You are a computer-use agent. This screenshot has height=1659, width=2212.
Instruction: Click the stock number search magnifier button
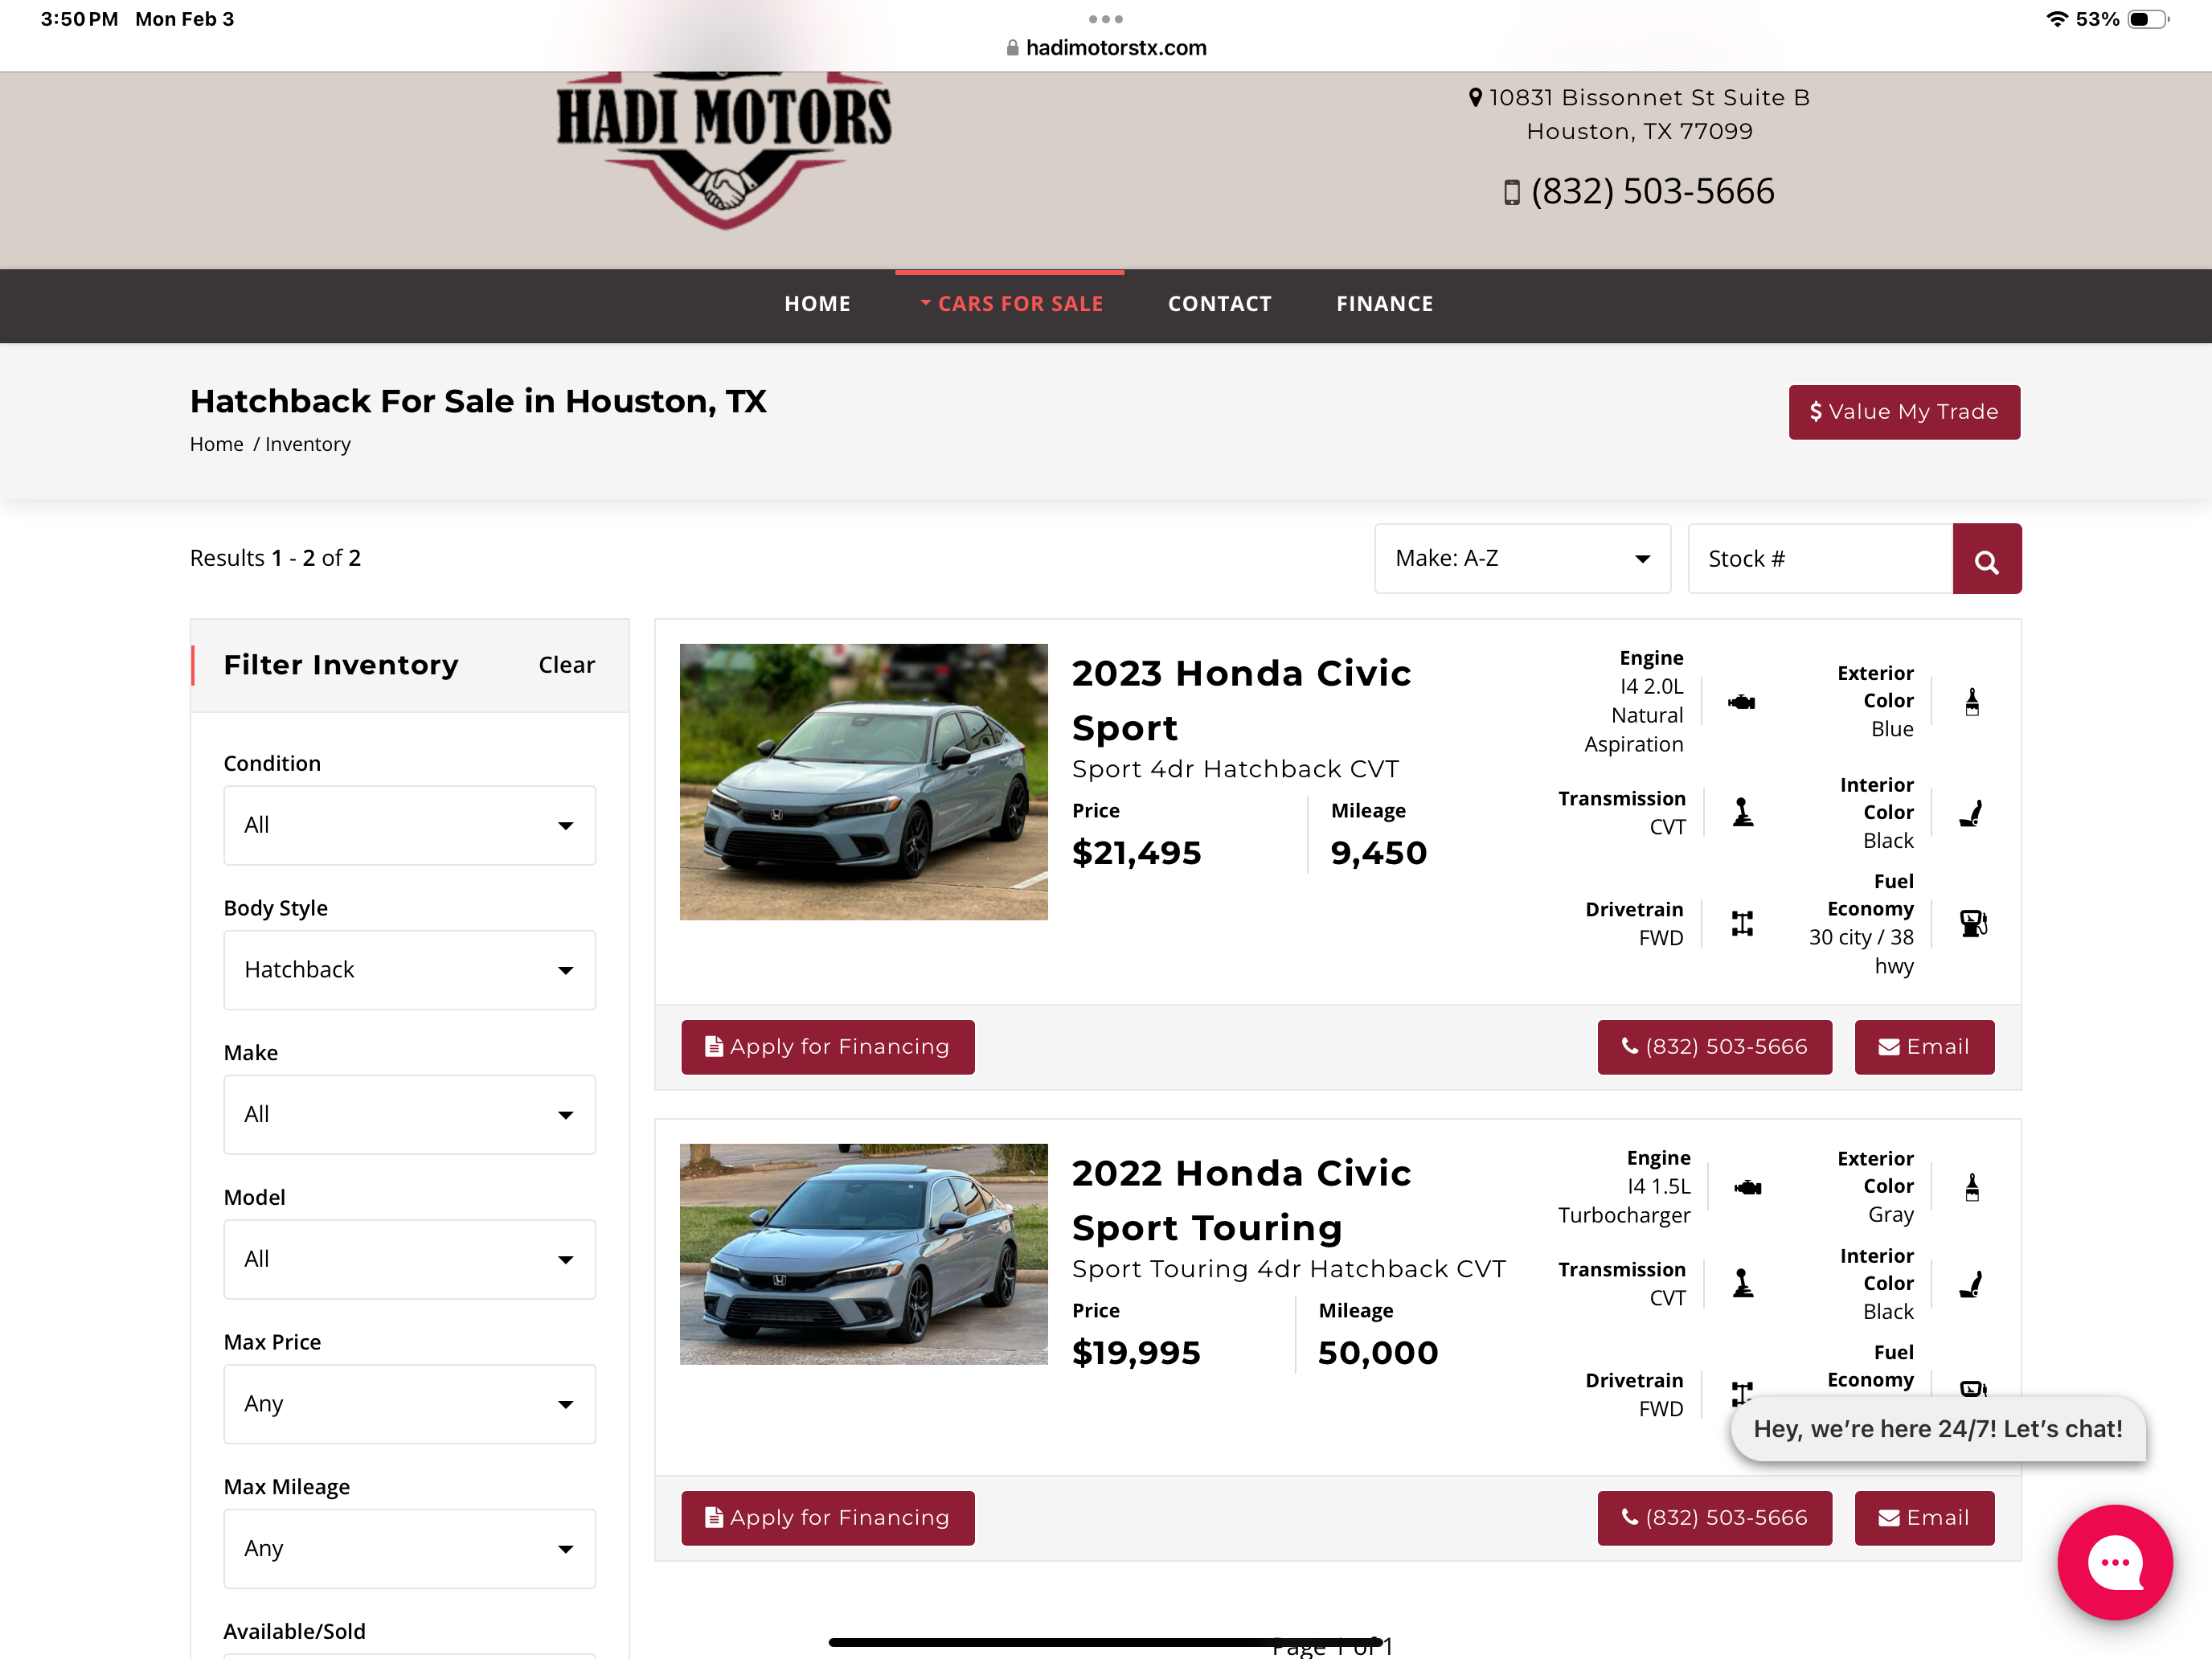click(1986, 559)
